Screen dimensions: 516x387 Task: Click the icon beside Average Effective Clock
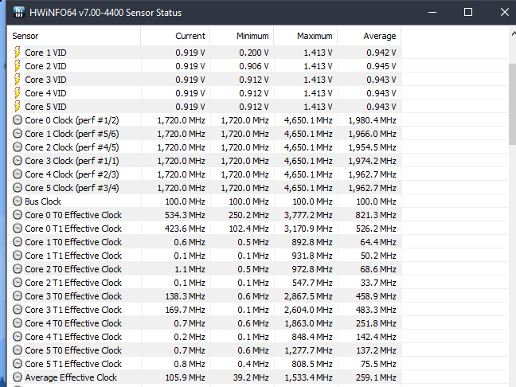point(18,377)
